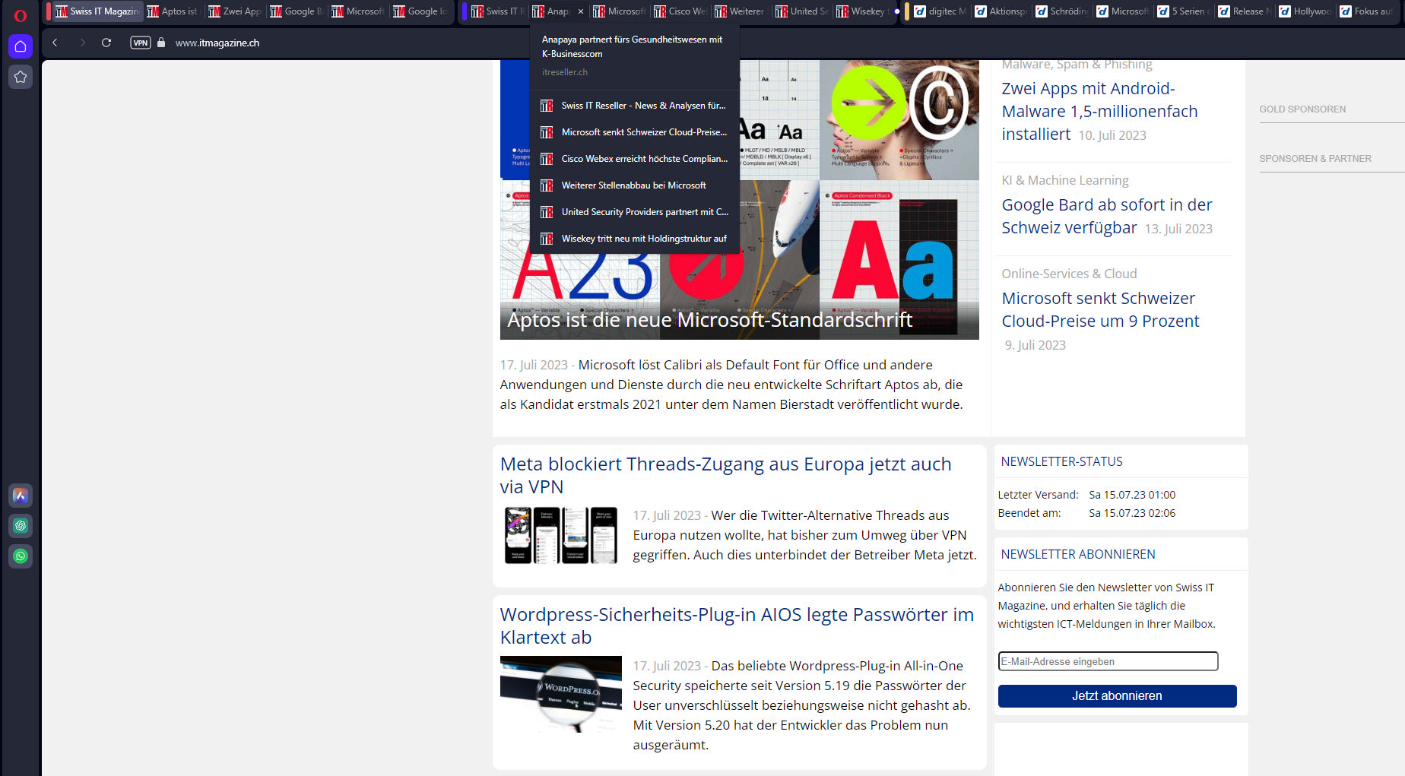
Task: Reload the current page
Action: tap(106, 43)
